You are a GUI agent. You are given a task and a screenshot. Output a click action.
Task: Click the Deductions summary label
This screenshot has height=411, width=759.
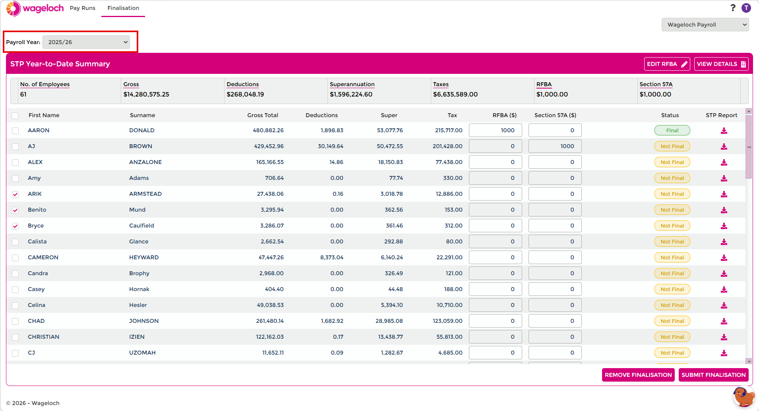[x=243, y=84]
